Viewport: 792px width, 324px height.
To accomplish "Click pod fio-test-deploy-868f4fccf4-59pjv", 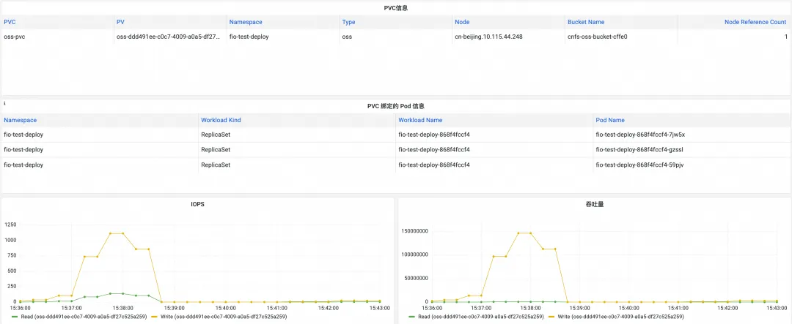I will [x=639, y=165].
